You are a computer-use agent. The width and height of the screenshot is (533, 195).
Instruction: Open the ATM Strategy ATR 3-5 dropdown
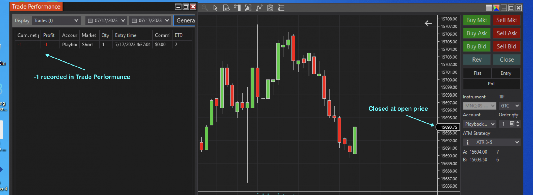492,142
